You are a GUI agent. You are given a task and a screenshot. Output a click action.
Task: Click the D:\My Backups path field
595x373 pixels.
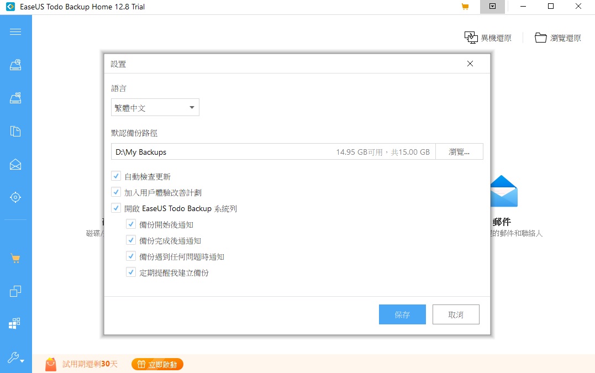[x=273, y=152]
